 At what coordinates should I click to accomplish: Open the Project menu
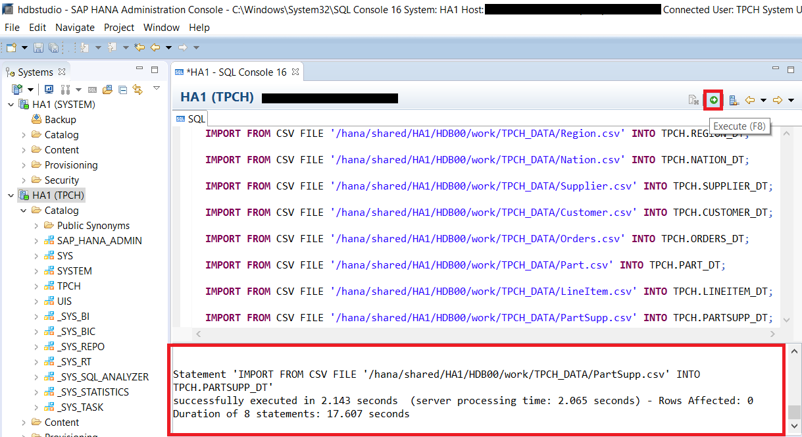click(x=119, y=28)
